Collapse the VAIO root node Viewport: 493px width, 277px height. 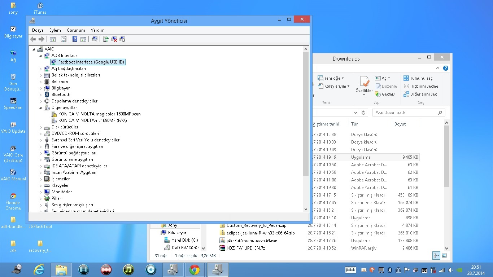pyautogui.click(x=34, y=49)
